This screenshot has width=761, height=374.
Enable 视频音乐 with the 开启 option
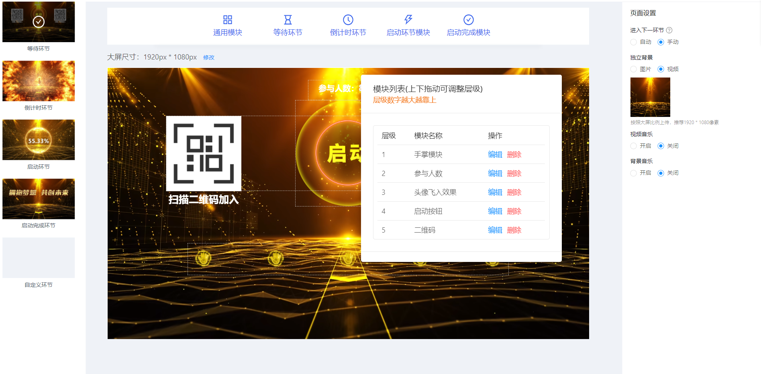pyautogui.click(x=634, y=146)
